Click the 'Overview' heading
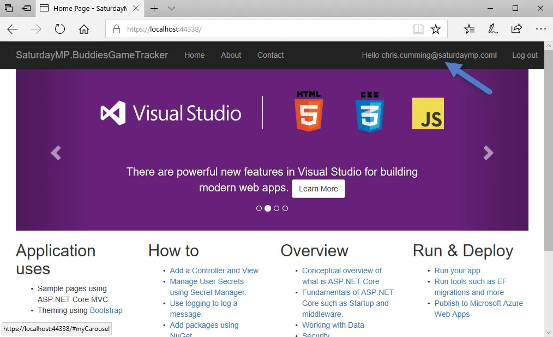Image resolution: width=553 pixels, height=337 pixels. [x=314, y=251]
